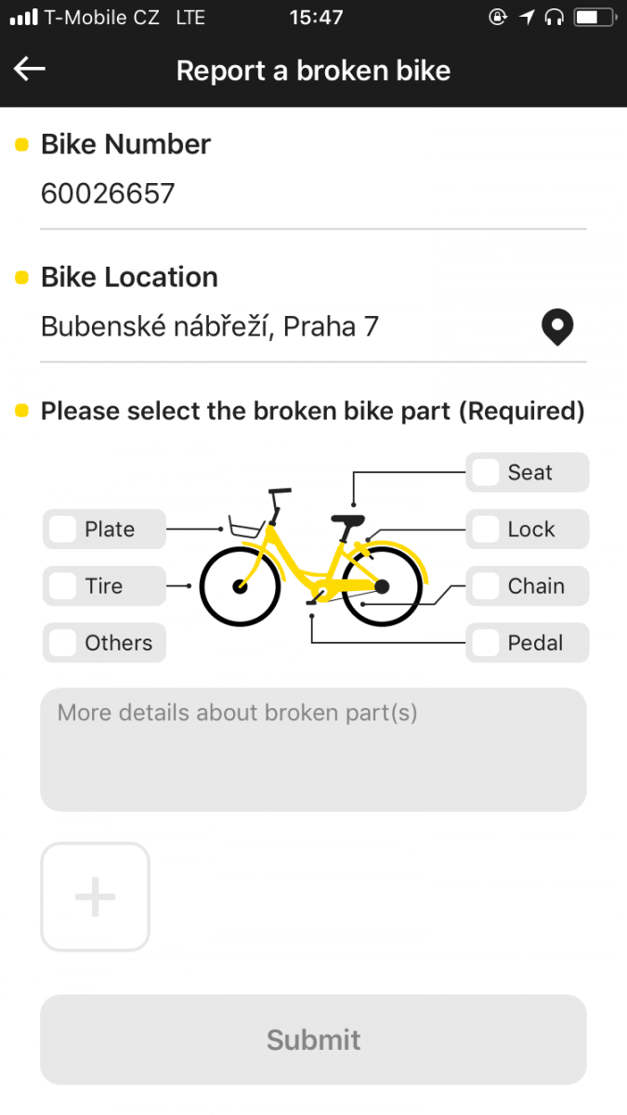Mark the Chain checkbox as broken
Screen dimensions: 627x1115
click(x=485, y=585)
